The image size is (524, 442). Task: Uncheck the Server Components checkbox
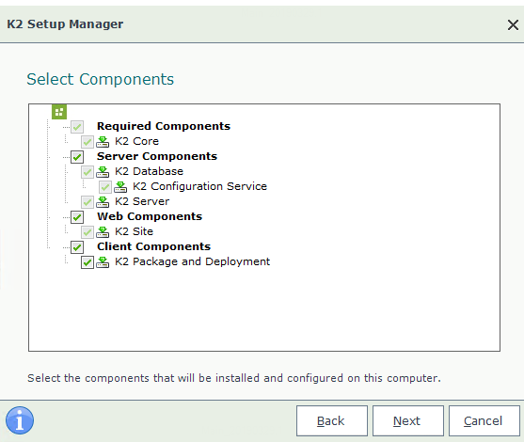tap(77, 157)
